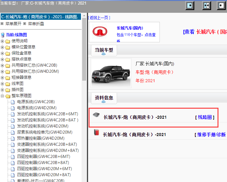Click the split-view layout button in the top toolbar
227x182 pixels.
(207, 5)
